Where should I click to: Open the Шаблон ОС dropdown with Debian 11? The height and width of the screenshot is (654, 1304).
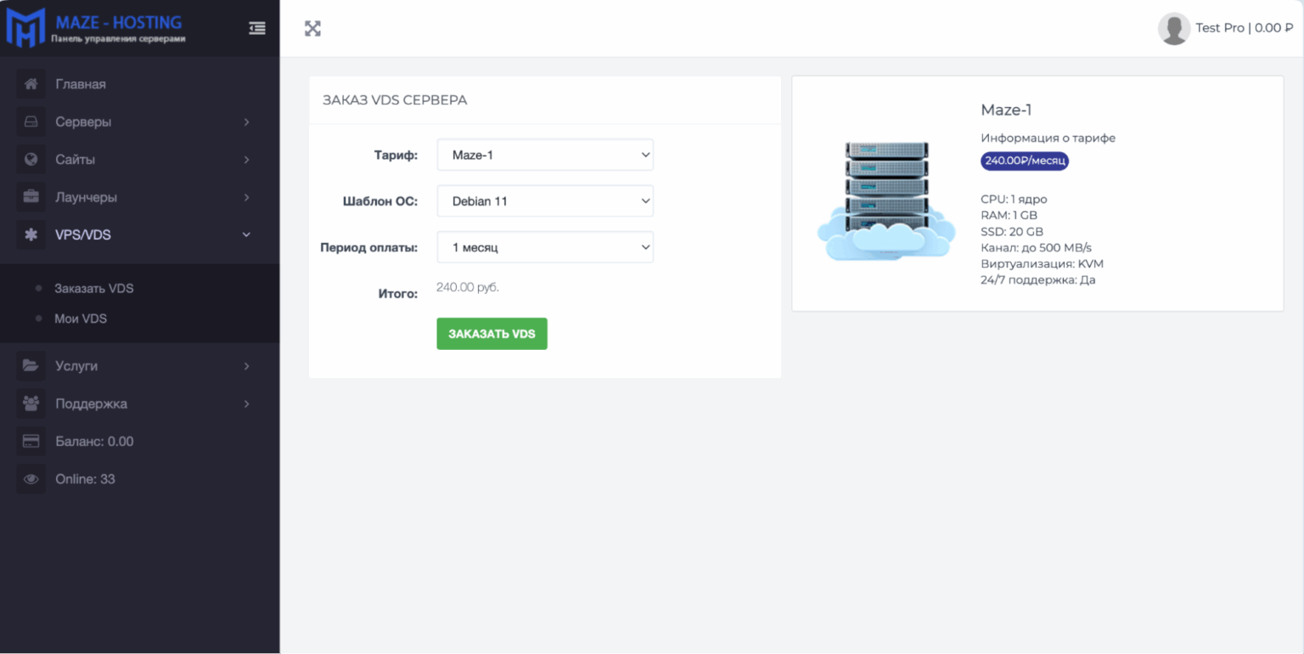point(544,200)
